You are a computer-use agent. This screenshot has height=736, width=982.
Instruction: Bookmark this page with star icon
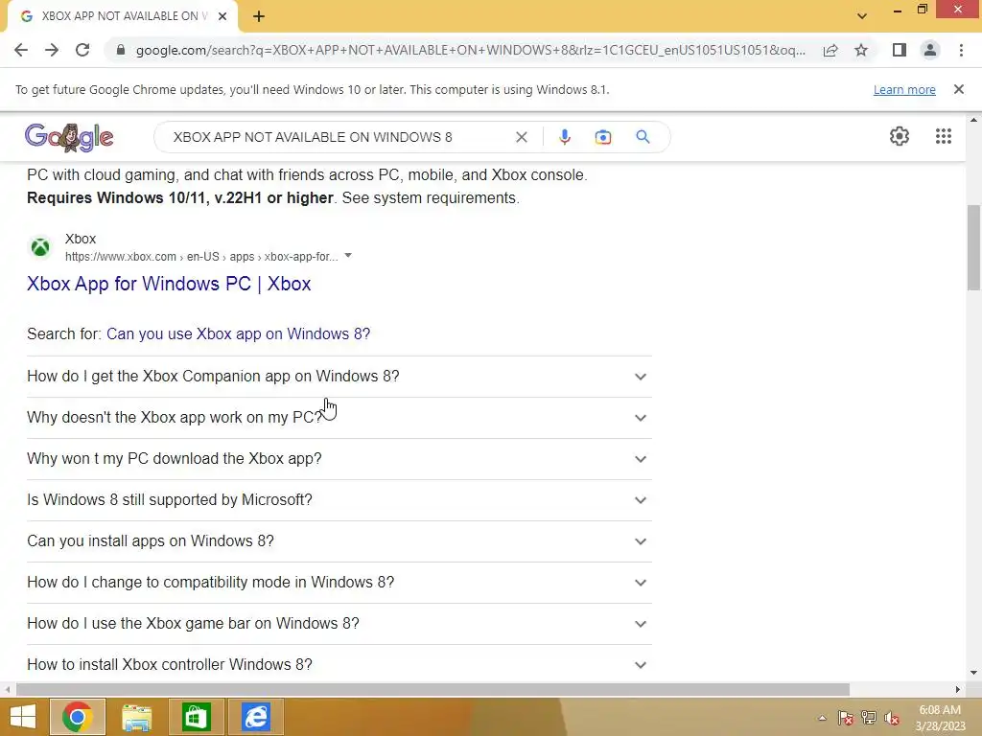tap(861, 50)
